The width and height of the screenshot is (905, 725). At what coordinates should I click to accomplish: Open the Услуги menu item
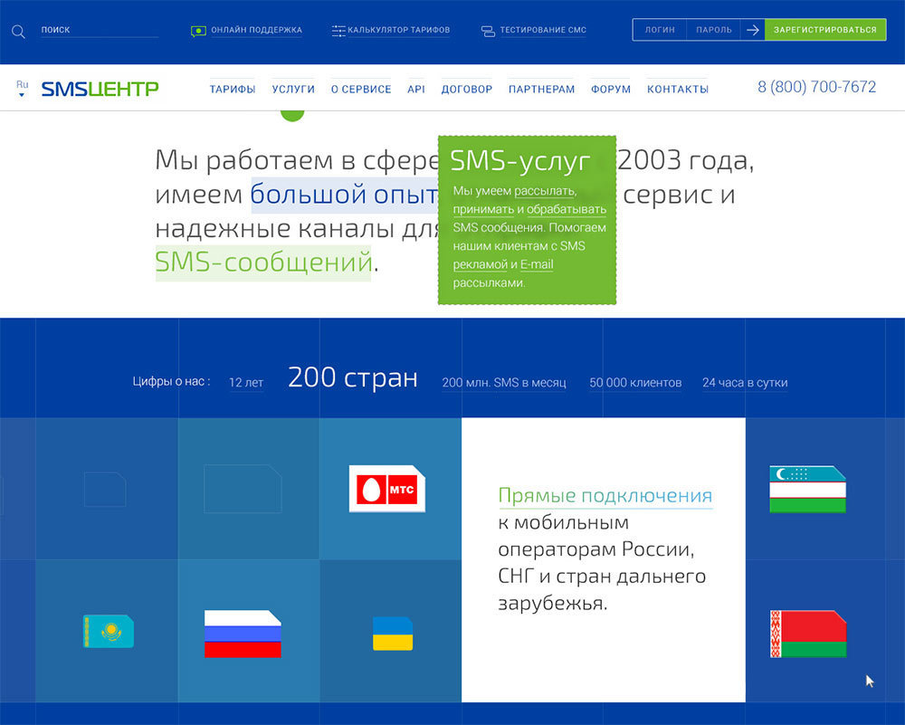tap(293, 90)
